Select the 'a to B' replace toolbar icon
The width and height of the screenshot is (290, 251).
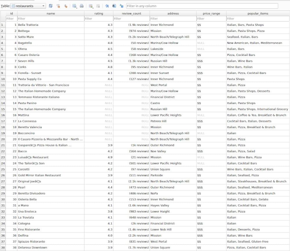(122, 6)
